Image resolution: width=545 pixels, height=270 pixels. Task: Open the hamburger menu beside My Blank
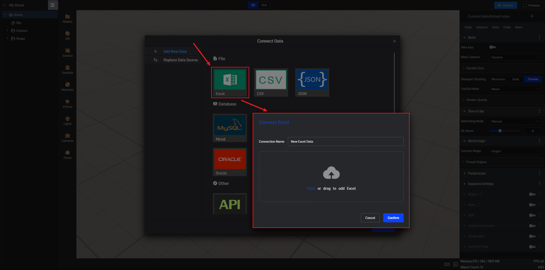coord(53,5)
